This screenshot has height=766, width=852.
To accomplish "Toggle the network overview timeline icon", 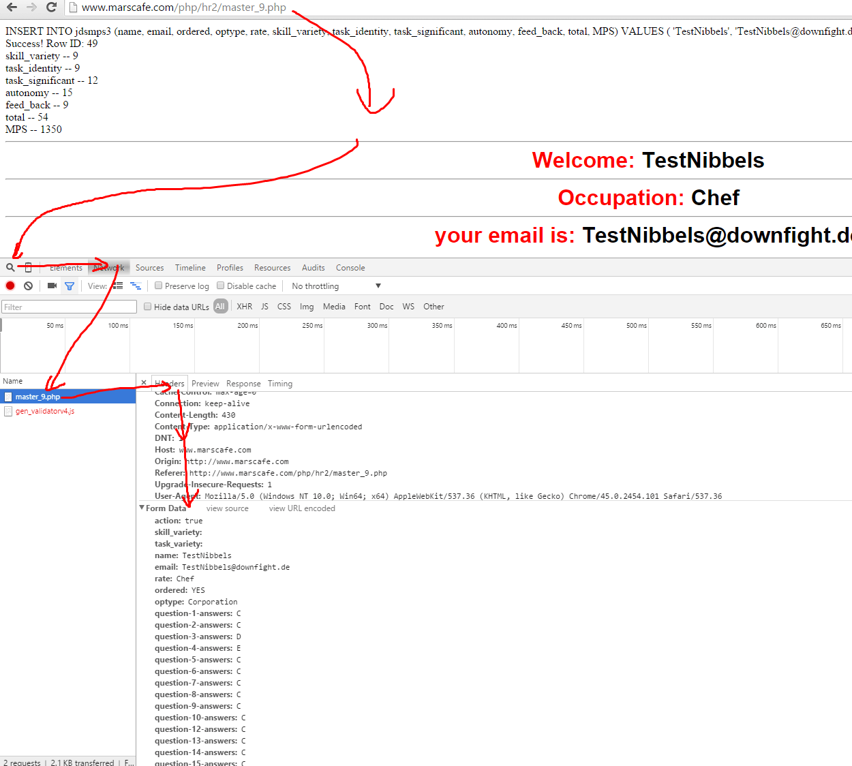I will point(135,286).
